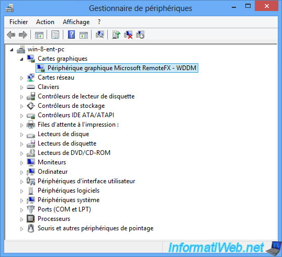
Task: Expand the Processeurs category
Action: pyautogui.click(x=21, y=219)
